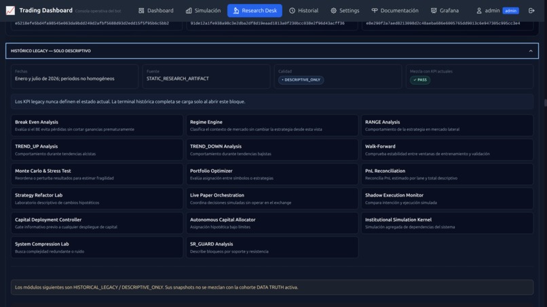547x307 pixels.
Task: Open the Portfolio Optimizer card
Action: (x=272, y=174)
